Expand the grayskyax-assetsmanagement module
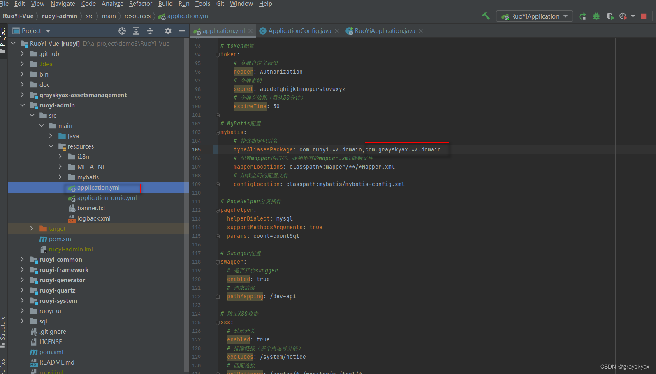 point(22,95)
